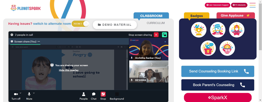Screen dimensions: 262x102
Task: Award the meditating guru badge
Action: coord(237,30)
